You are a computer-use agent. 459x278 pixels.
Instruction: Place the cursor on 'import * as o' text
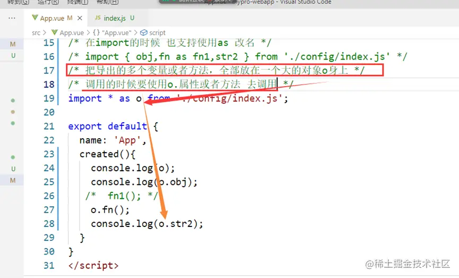[x=105, y=98]
